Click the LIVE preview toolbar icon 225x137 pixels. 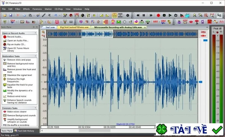pos(77,15)
